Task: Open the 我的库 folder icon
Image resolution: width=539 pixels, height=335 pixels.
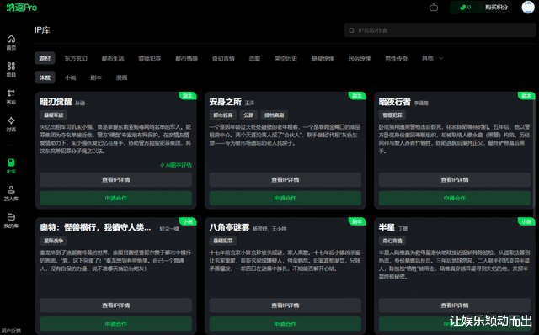Action: click(x=11, y=221)
